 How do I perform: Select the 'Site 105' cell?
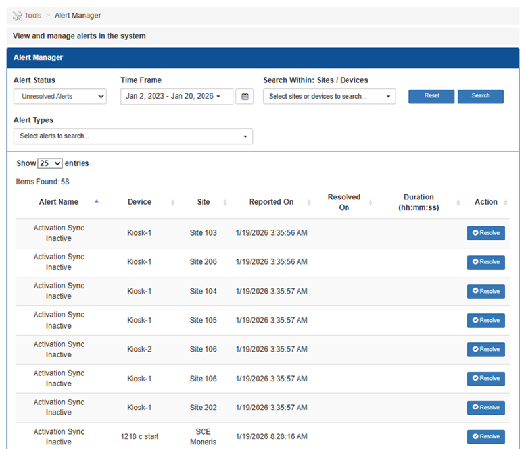coord(203,320)
